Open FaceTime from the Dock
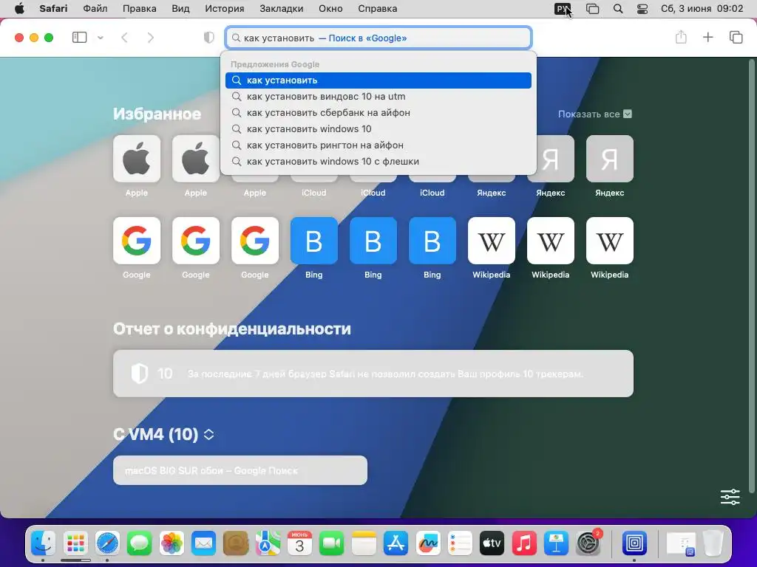The image size is (757, 567). (x=332, y=544)
